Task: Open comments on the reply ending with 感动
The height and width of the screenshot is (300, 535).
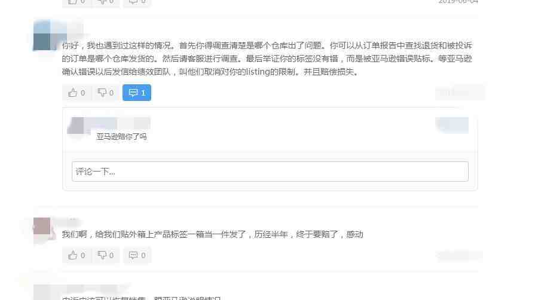Action: pyautogui.click(x=137, y=255)
